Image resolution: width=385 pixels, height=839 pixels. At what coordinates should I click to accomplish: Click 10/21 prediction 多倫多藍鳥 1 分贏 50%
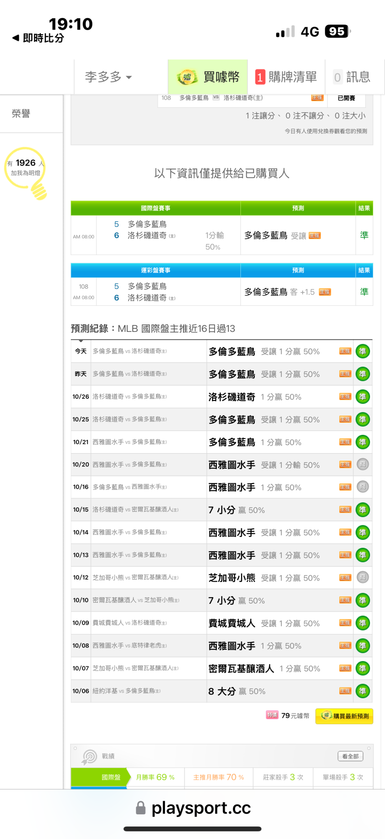tap(255, 442)
